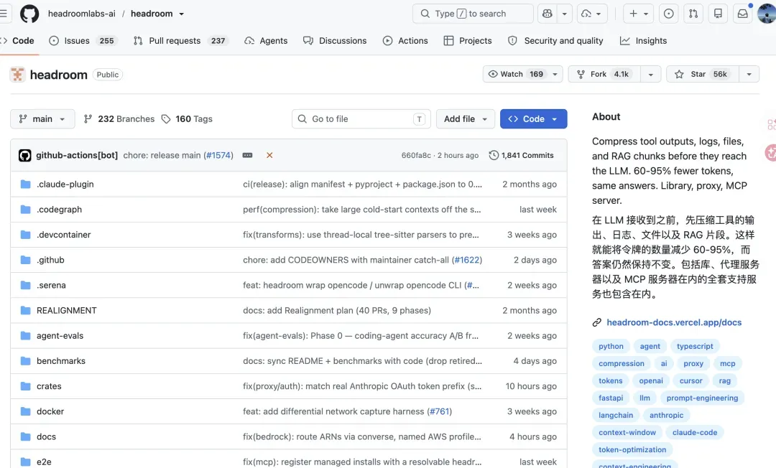The width and height of the screenshot is (776, 468).
Task: Open the pull requests icon in header
Action: click(693, 14)
